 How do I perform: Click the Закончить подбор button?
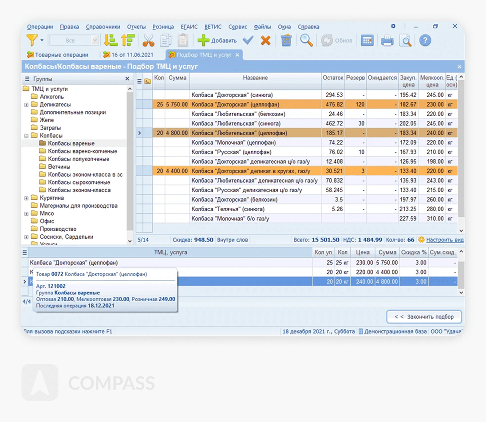coord(424,317)
